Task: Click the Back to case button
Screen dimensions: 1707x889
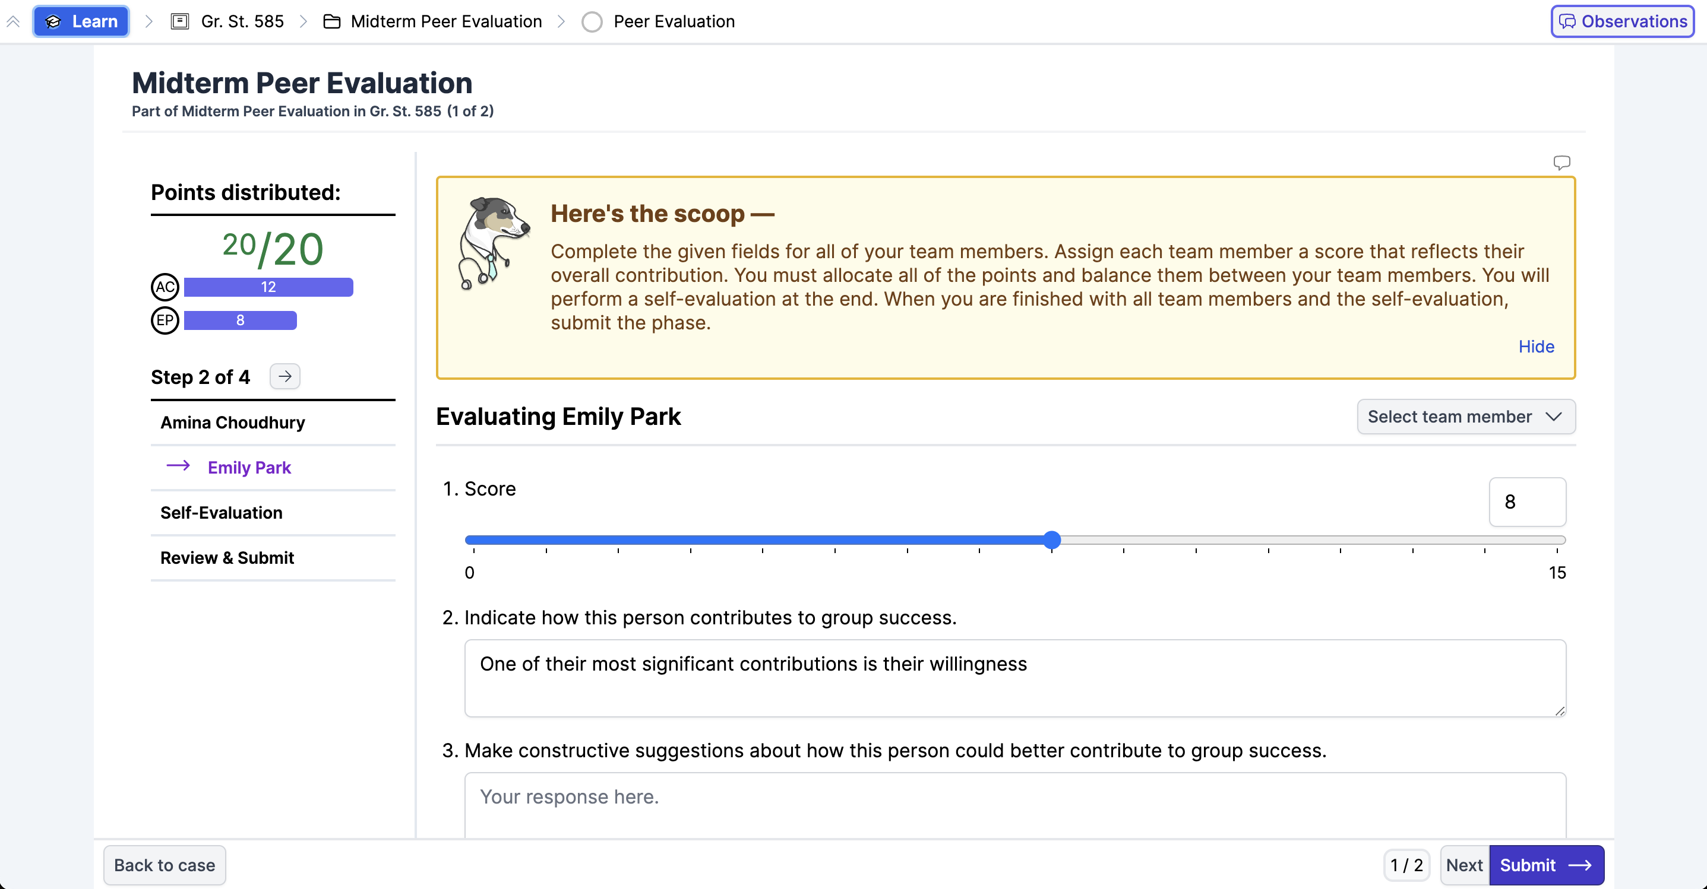Action: tap(165, 865)
